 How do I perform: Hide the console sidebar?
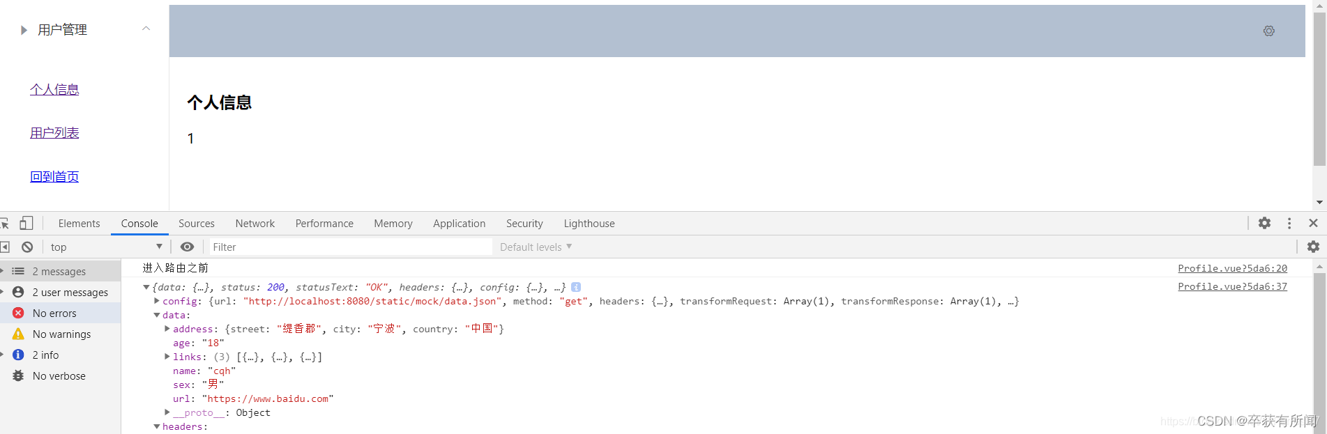pyautogui.click(x=5, y=247)
